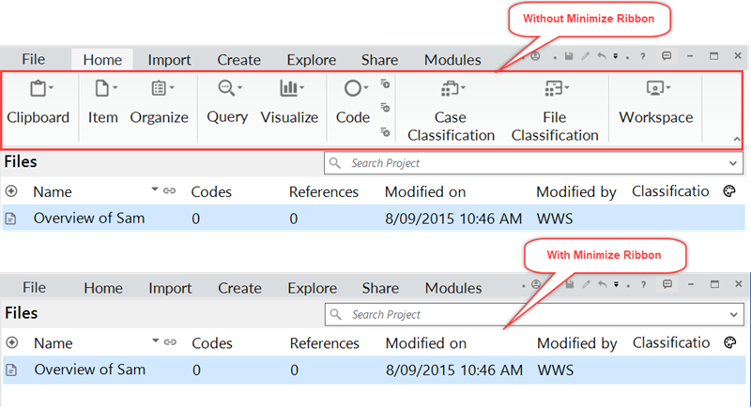Open the Case Classification icon

[450, 88]
